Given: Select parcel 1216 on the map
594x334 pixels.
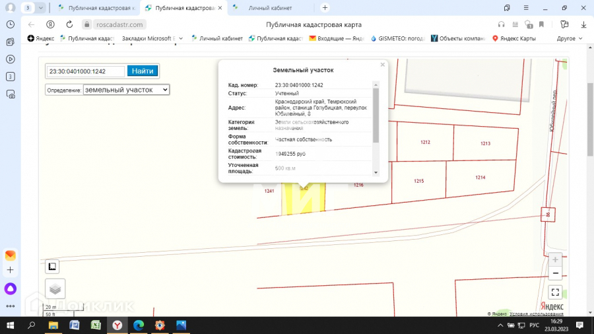Looking at the screenshot, I should pyautogui.click(x=358, y=185).
